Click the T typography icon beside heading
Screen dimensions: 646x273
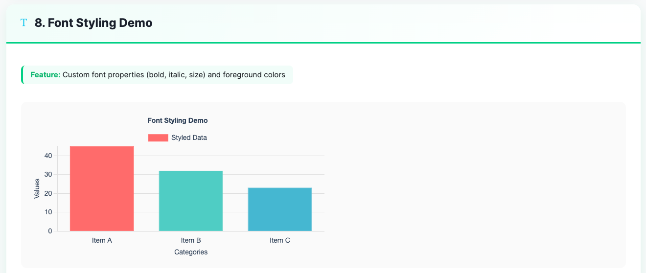23,23
